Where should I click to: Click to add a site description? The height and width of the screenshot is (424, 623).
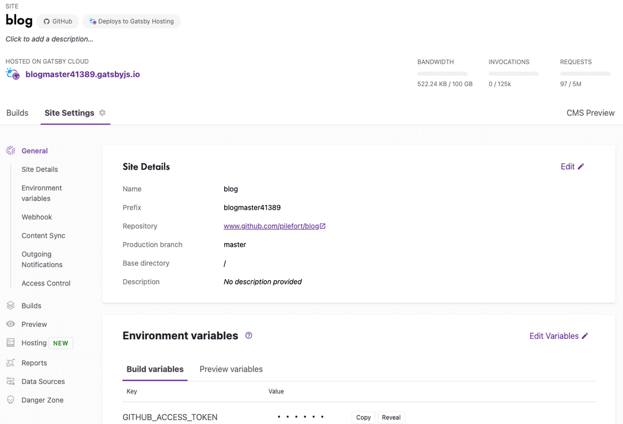pyautogui.click(x=49, y=39)
